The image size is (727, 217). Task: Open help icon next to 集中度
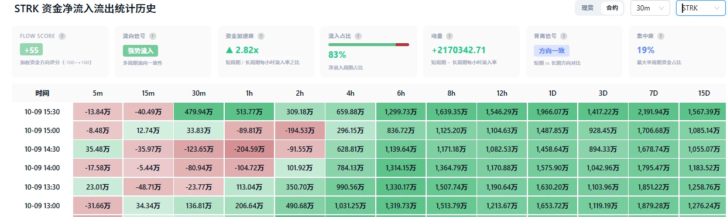click(x=661, y=36)
